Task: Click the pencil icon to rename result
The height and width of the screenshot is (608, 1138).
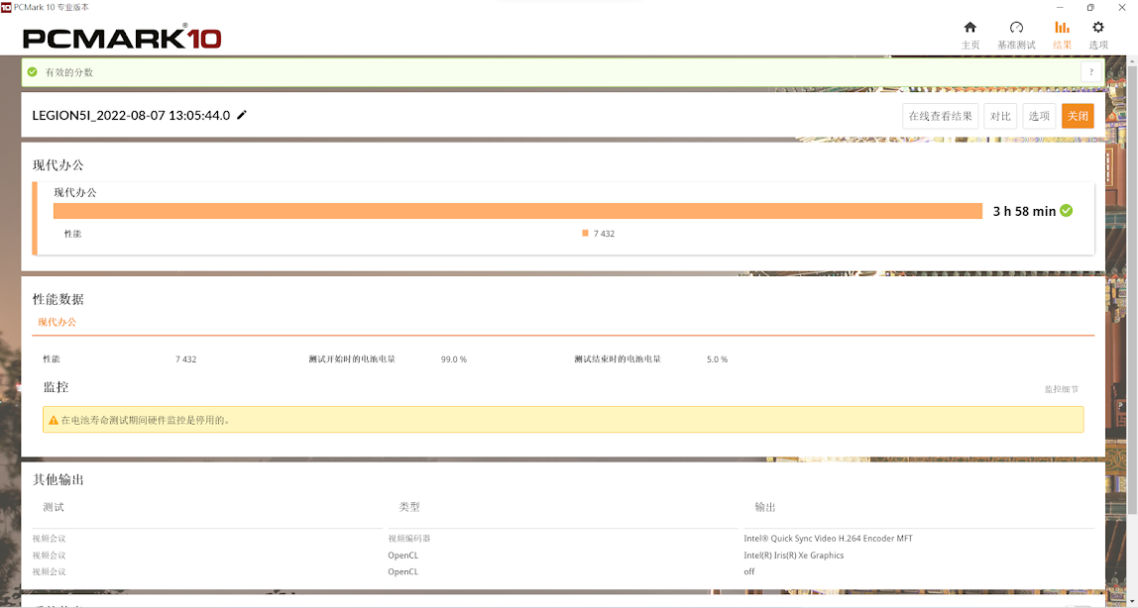Action: [242, 115]
